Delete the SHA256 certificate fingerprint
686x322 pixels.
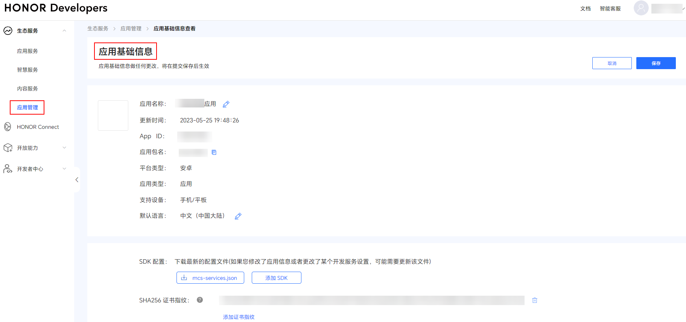click(535, 300)
